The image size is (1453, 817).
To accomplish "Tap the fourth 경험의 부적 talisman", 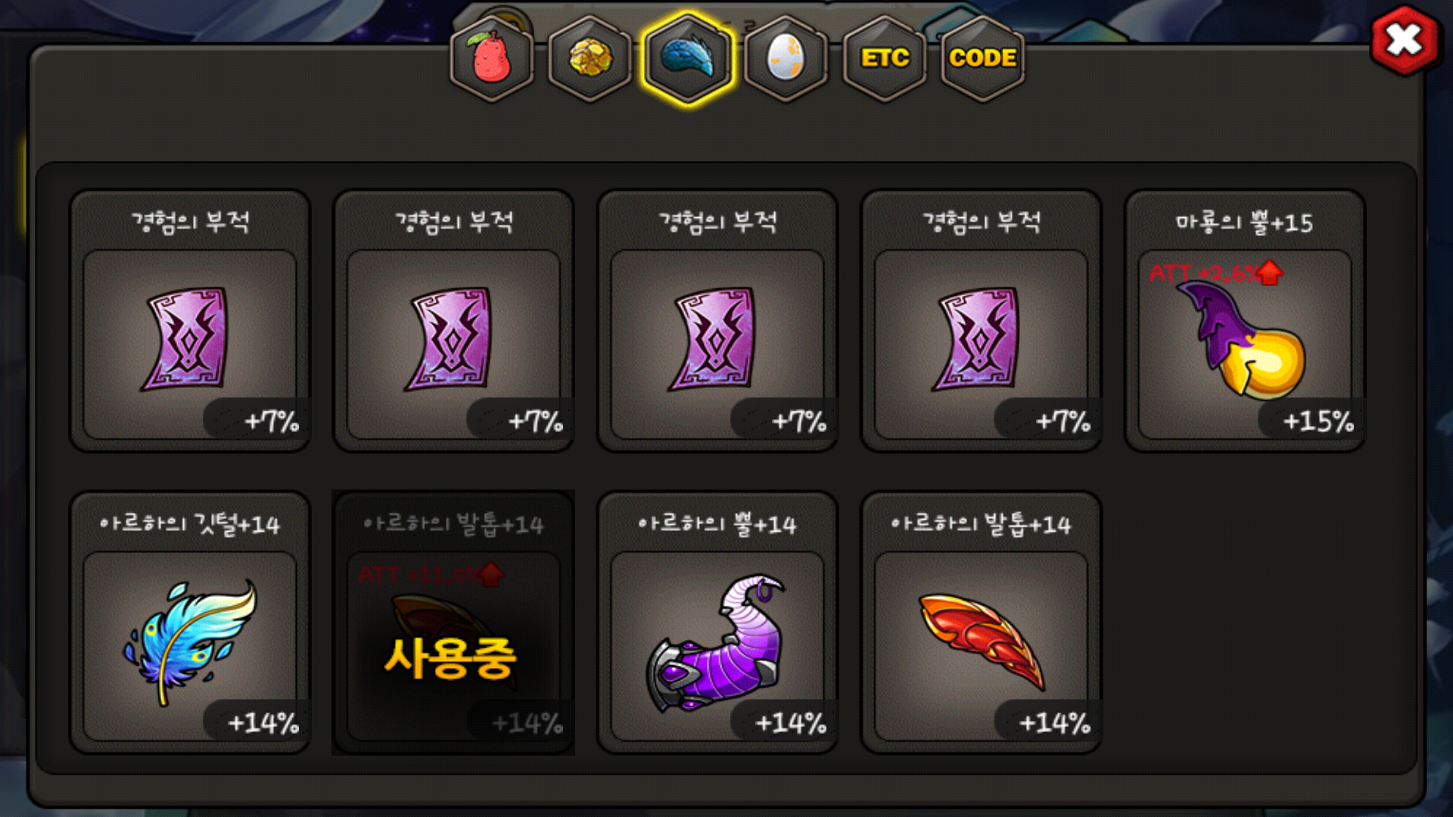I will click(x=982, y=321).
